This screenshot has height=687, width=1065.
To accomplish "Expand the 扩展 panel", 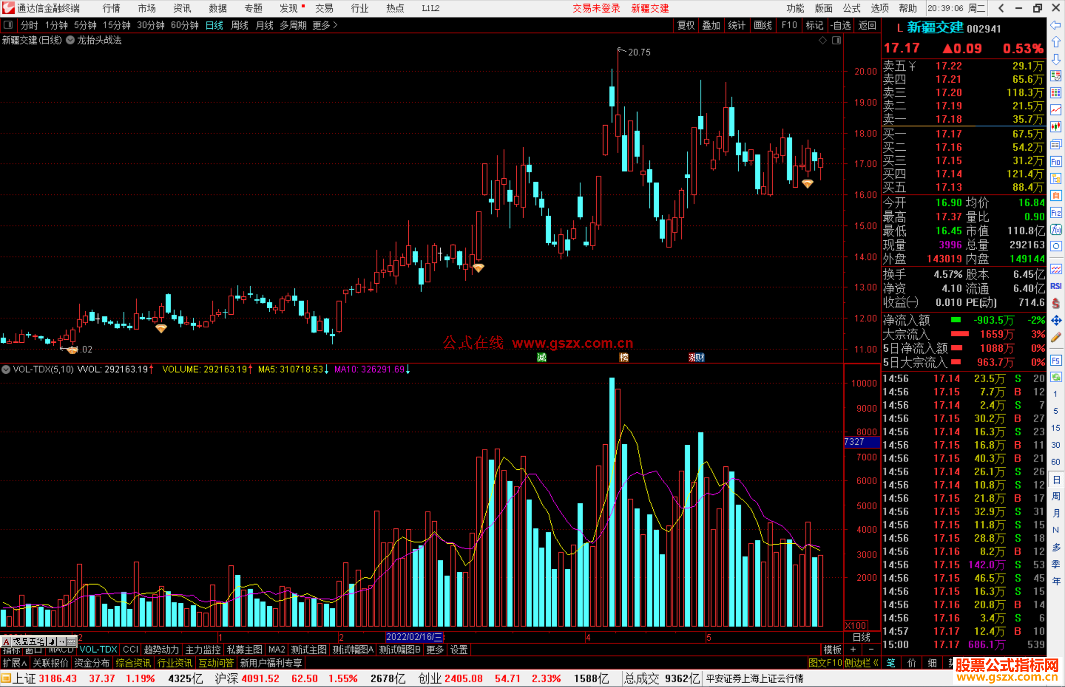I will click(x=15, y=663).
